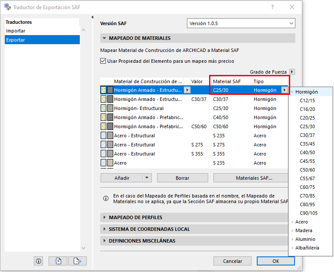Expand SISTEMA DE COORDENADAS LOCAL section

(105, 229)
